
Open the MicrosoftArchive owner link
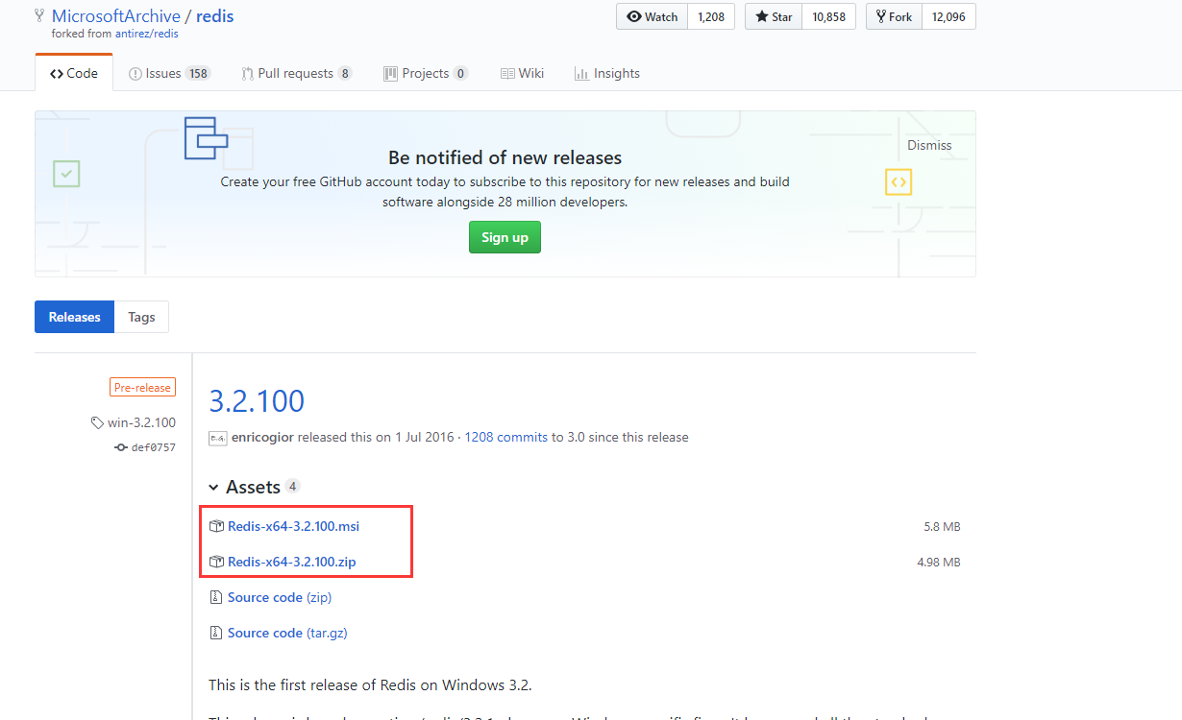116,15
